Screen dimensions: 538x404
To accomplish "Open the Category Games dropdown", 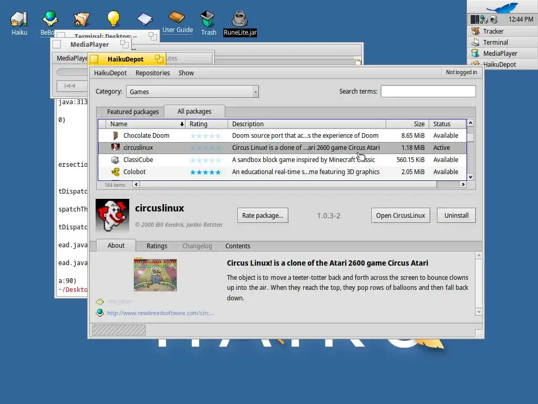I will (192, 92).
